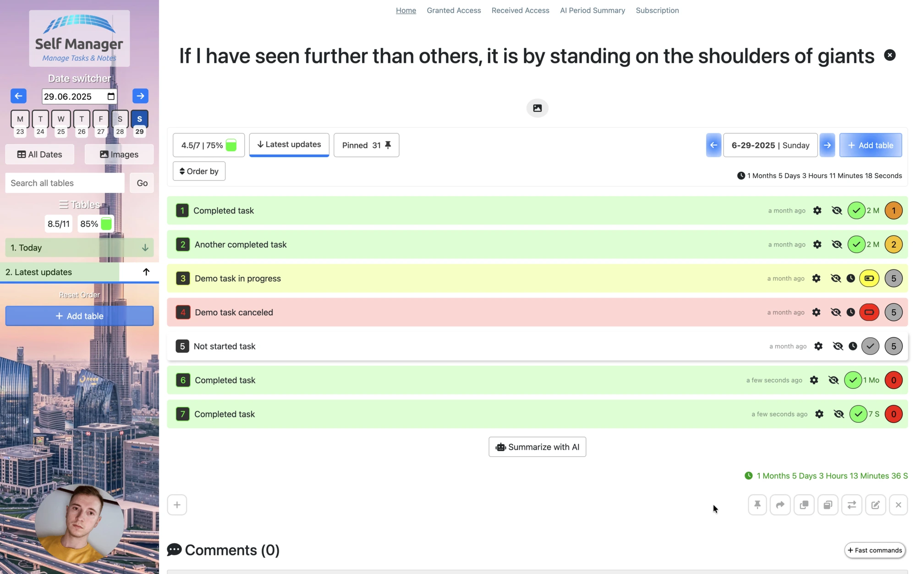
Task: Open settings gear on first Completed task
Action: [817, 210]
